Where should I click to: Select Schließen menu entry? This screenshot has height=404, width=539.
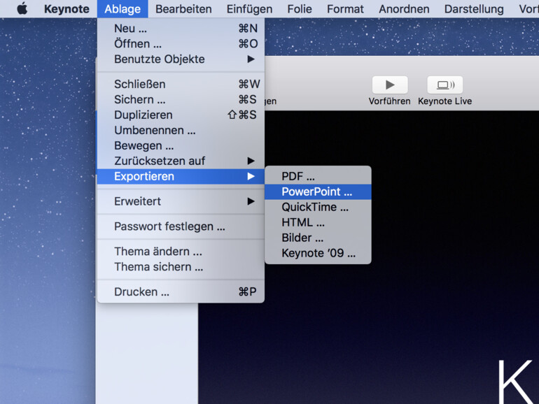pos(181,84)
